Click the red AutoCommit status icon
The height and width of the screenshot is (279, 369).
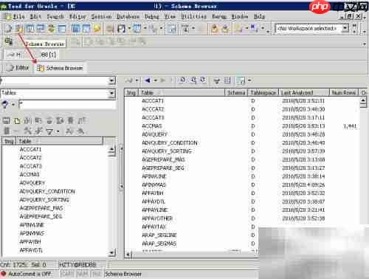point(4,274)
